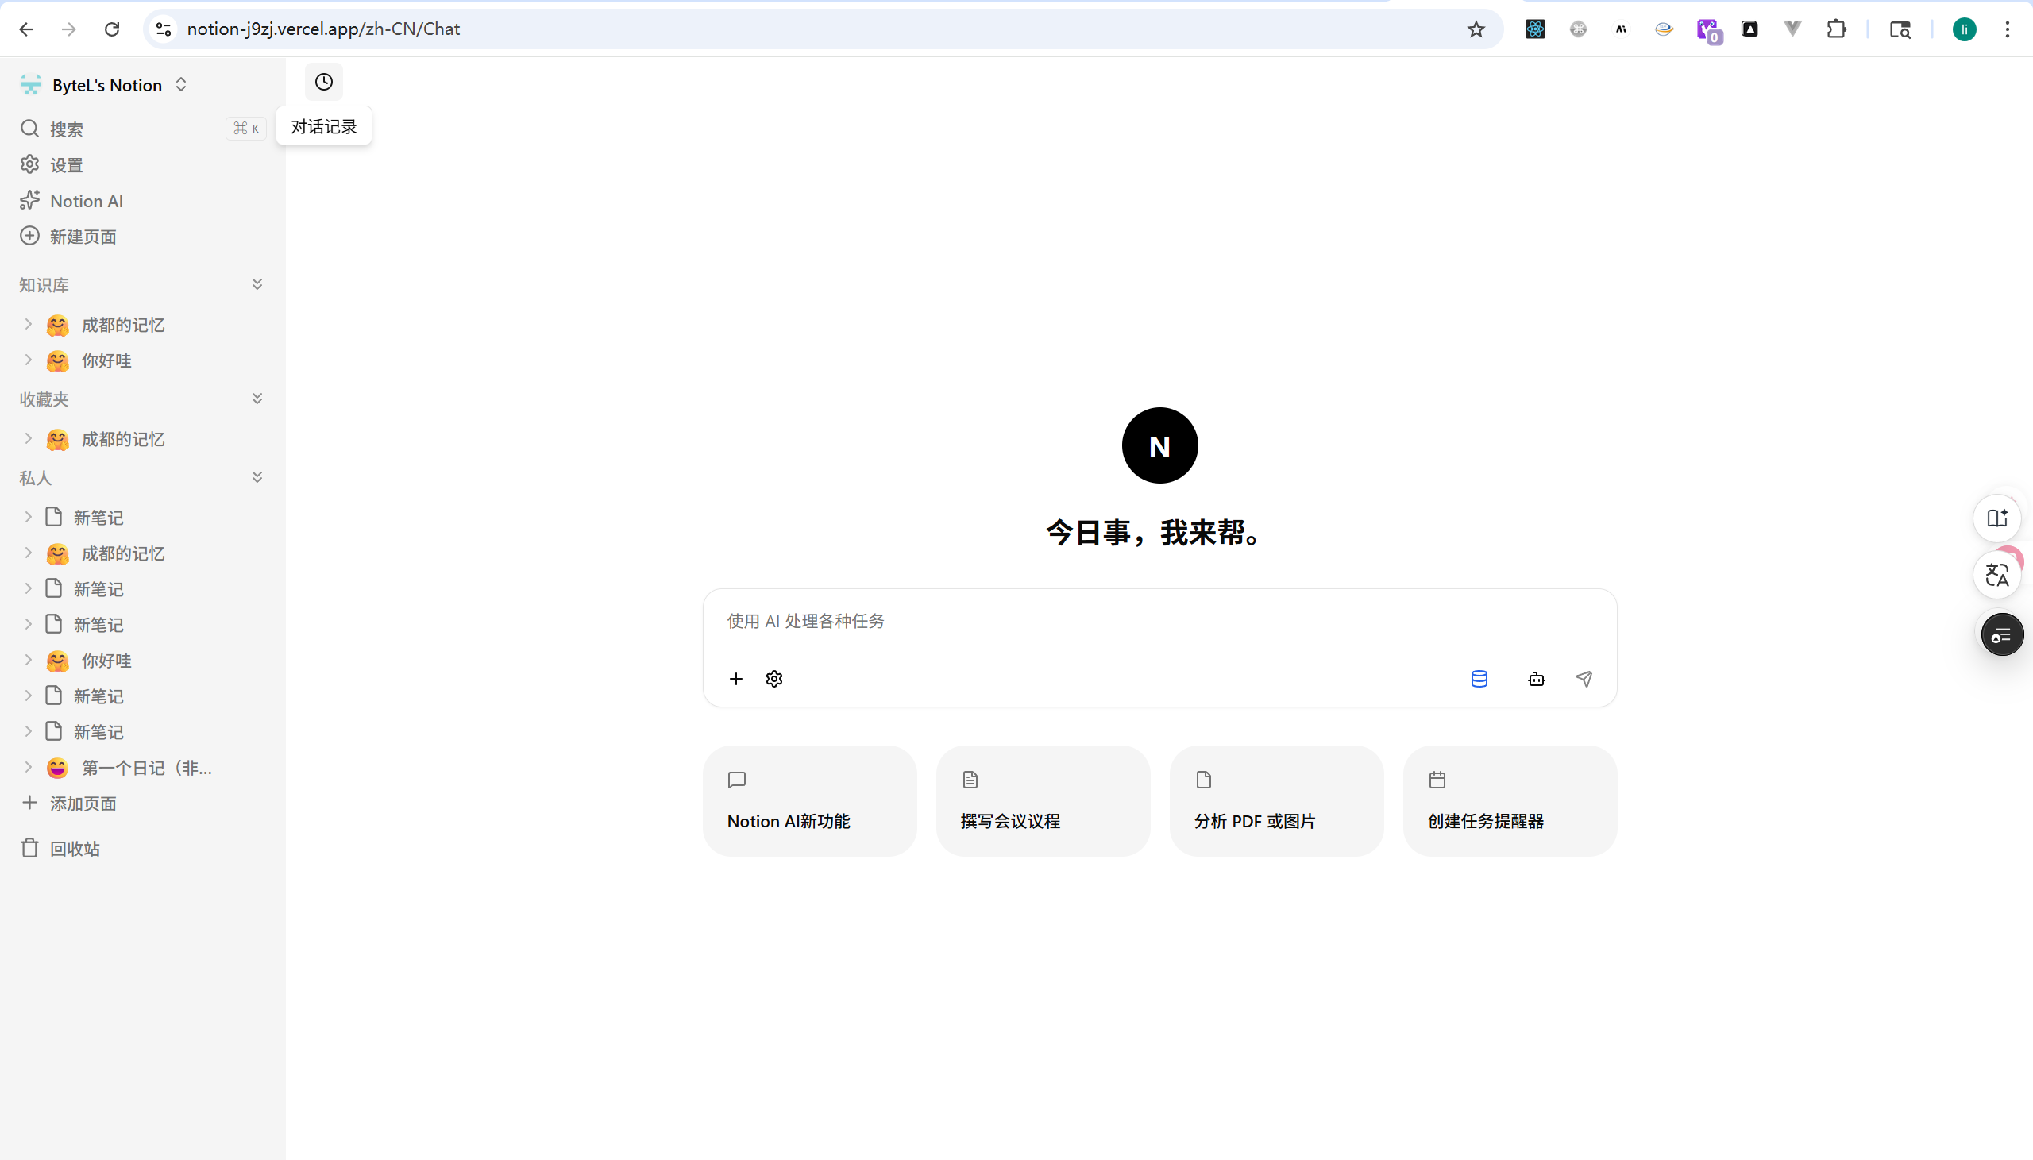The height and width of the screenshot is (1160, 2033).
Task: Open 设置 from the sidebar
Action: point(65,164)
